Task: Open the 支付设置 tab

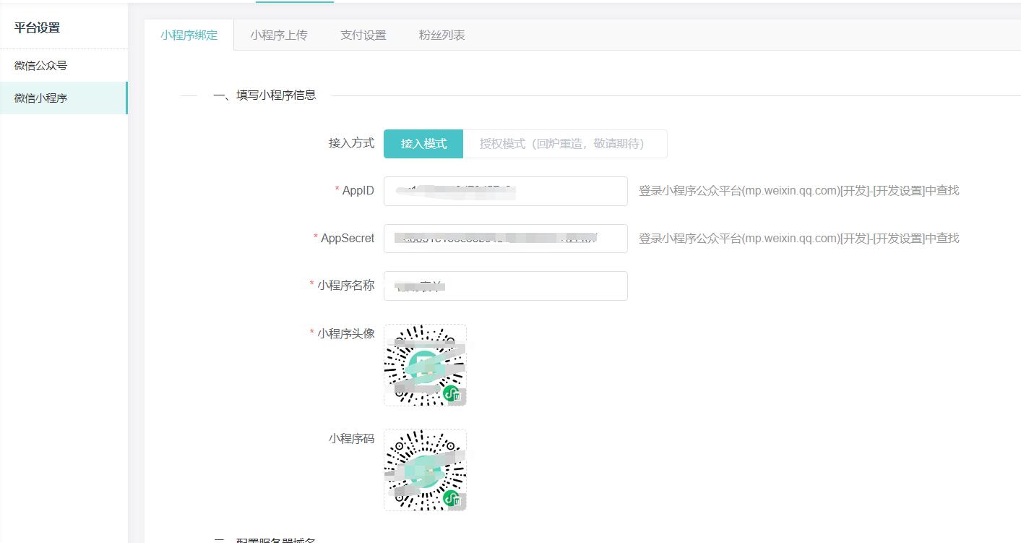Action: pyautogui.click(x=363, y=35)
